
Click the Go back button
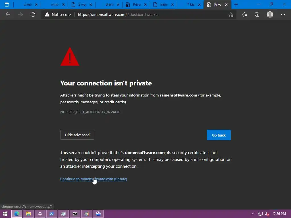[219, 135]
